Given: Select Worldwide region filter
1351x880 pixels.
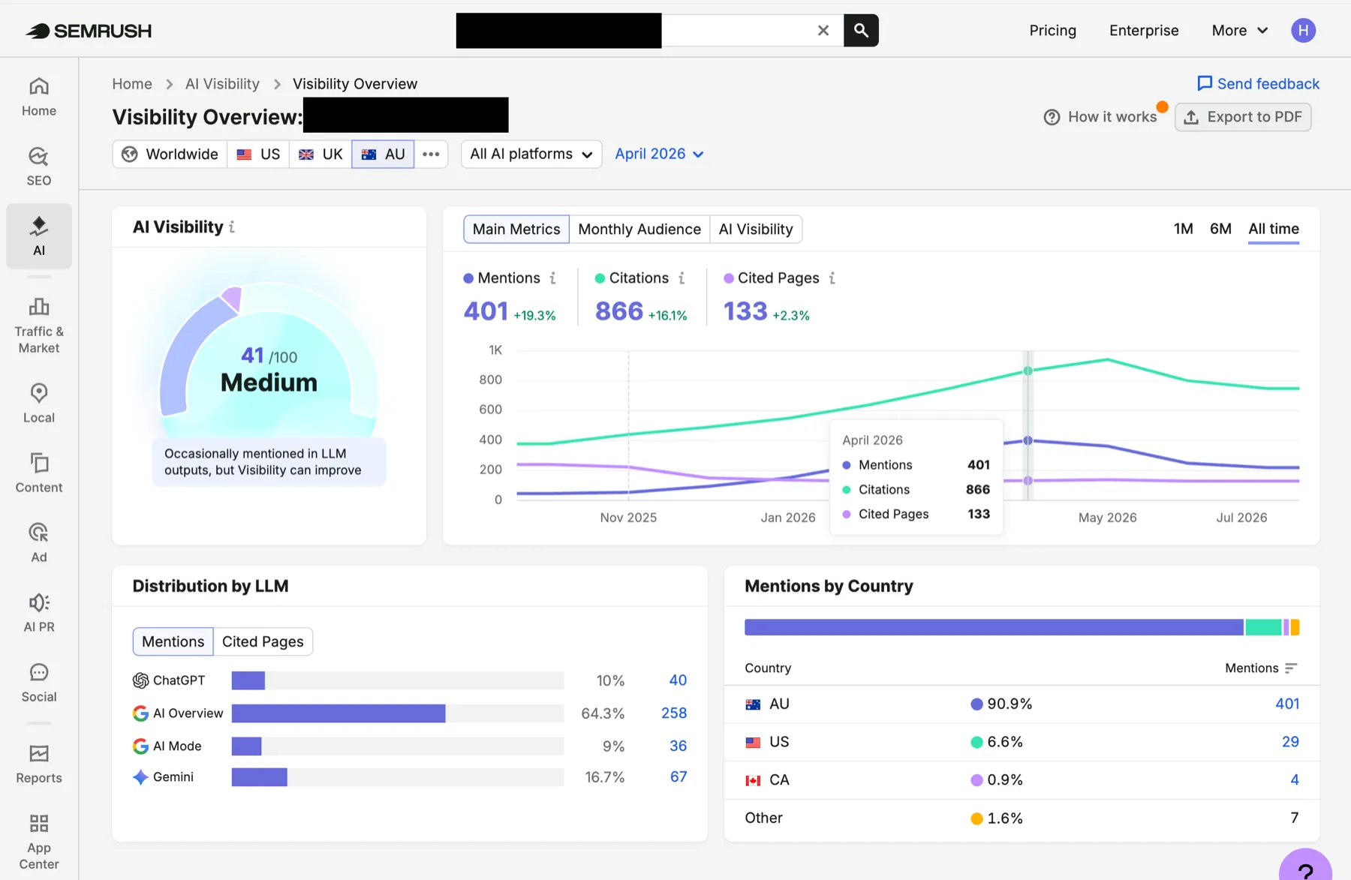Looking at the screenshot, I should tap(170, 154).
